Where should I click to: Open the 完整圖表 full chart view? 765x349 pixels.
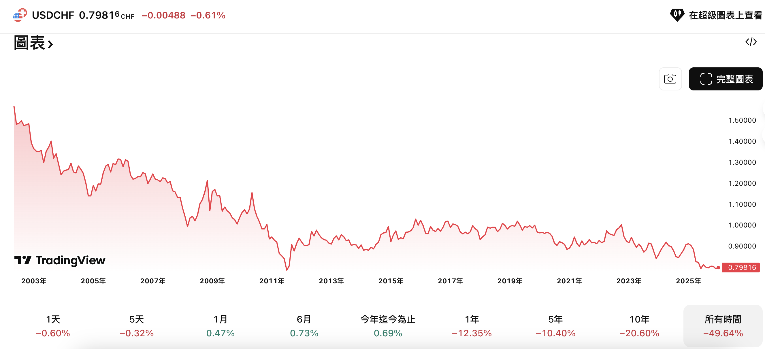point(726,79)
